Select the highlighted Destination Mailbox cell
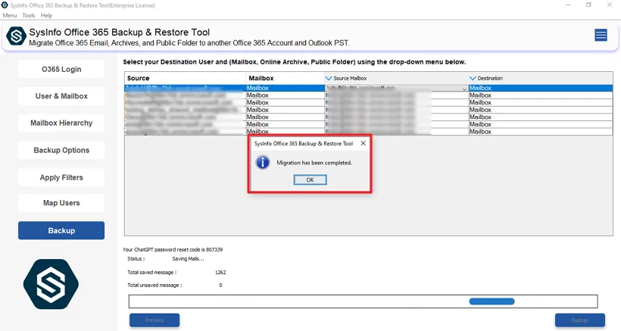Screen dimensions: 621x331 tap(541, 88)
